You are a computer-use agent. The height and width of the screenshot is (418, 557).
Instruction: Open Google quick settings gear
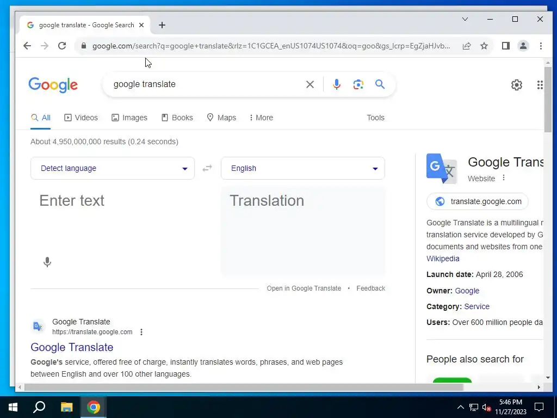pyautogui.click(x=517, y=85)
